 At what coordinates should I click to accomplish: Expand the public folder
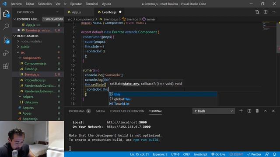[x=18, y=47]
